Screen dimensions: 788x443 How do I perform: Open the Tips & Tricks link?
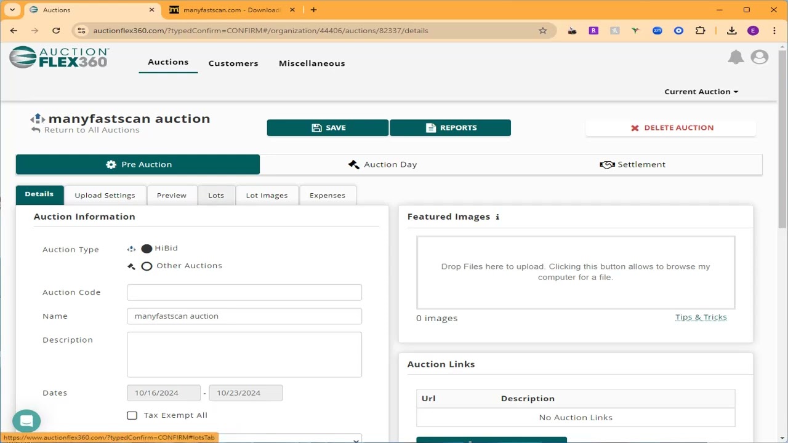[x=701, y=317]
